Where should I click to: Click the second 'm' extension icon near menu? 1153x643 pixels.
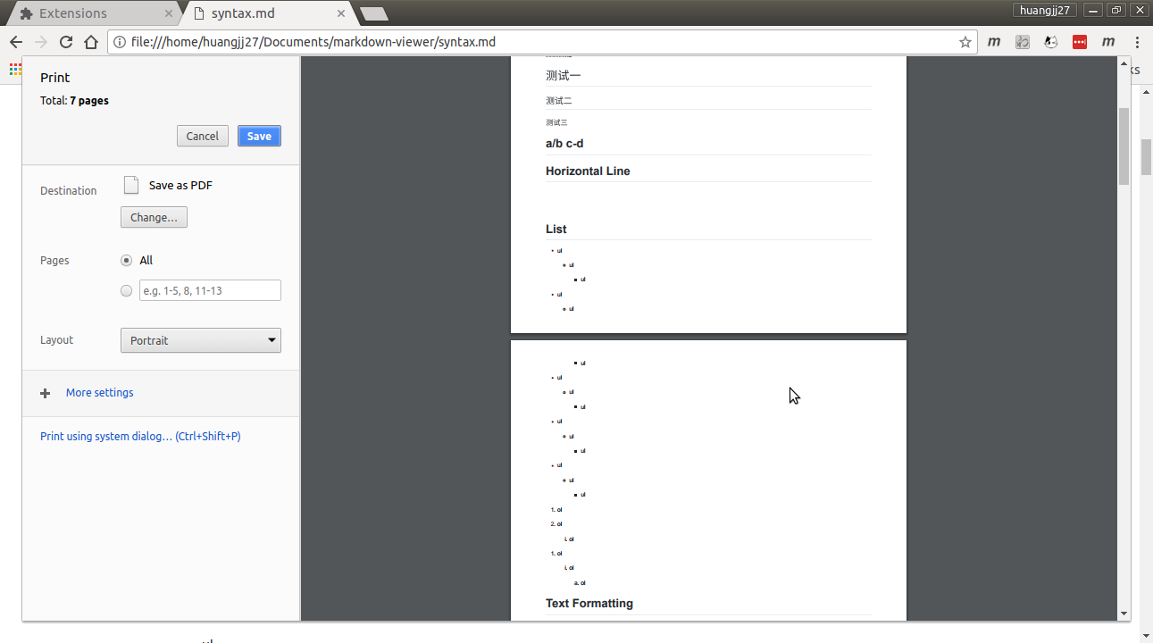pyautogui.click(x=1108, y=42)
